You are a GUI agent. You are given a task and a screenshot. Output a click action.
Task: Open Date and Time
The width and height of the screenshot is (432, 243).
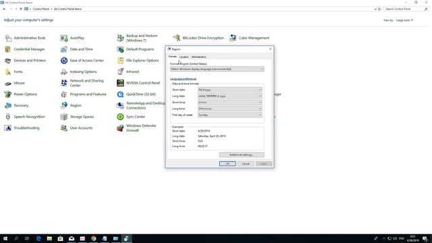tap(76, 49)
